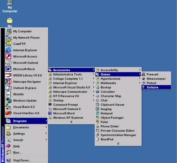Launch the Internet Explorer icon
Image resolution: width=177 pixels, height=163 pixels.
[x=8, y=50]
